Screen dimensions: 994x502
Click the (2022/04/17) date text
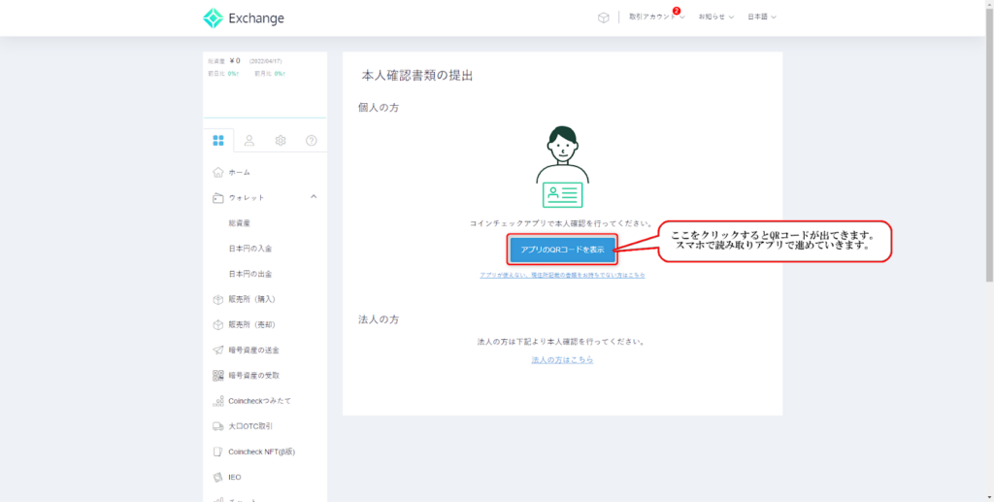click(266, 61)
